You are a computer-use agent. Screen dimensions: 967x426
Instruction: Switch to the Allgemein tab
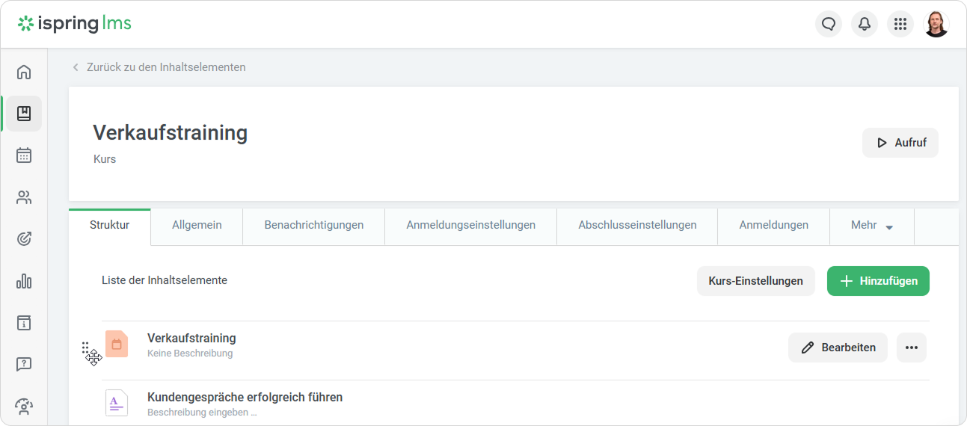[197, 225]
